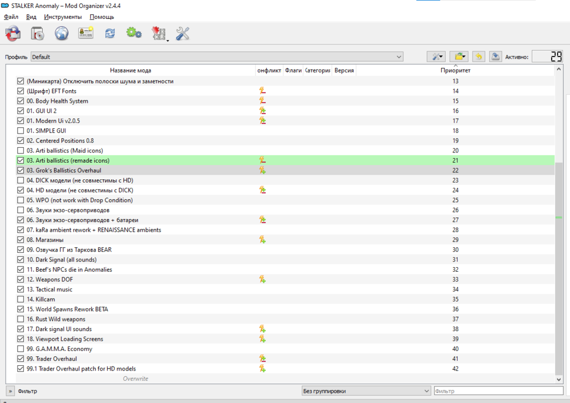
Task: Open the Профиль Default dropdown
Action: click(x=217, y=57)
